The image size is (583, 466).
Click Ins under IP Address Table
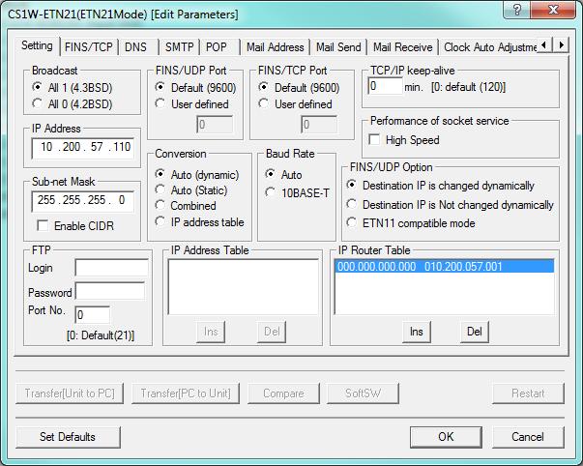[x=211, y=332]
